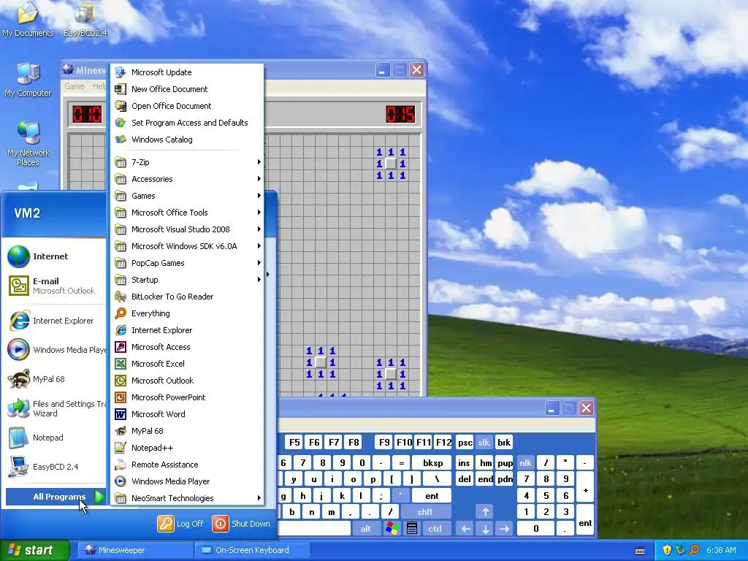This screenshot has width=748, height=561.
Task: Expand the 7-Zip submenu
Action: coord(188,162)
